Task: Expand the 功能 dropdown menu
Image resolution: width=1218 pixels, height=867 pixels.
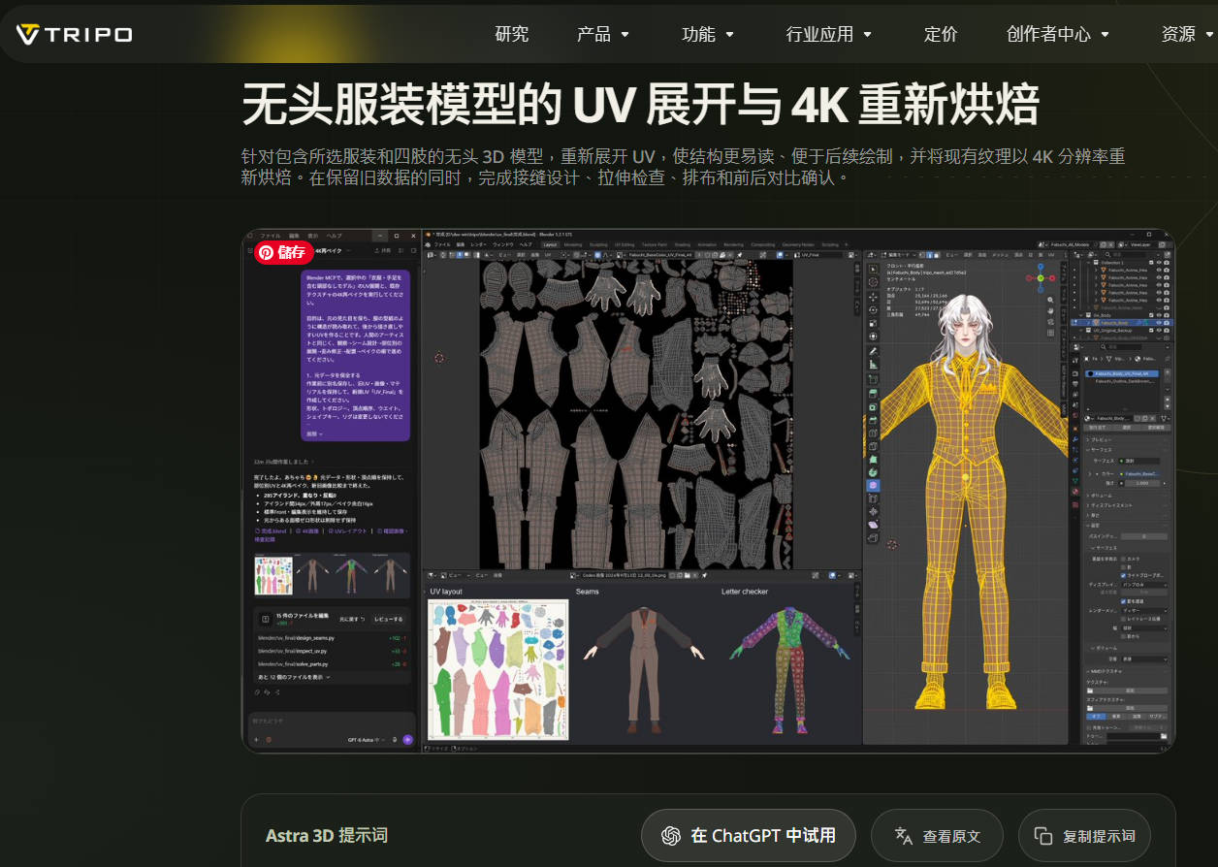Action: point(708,34)
